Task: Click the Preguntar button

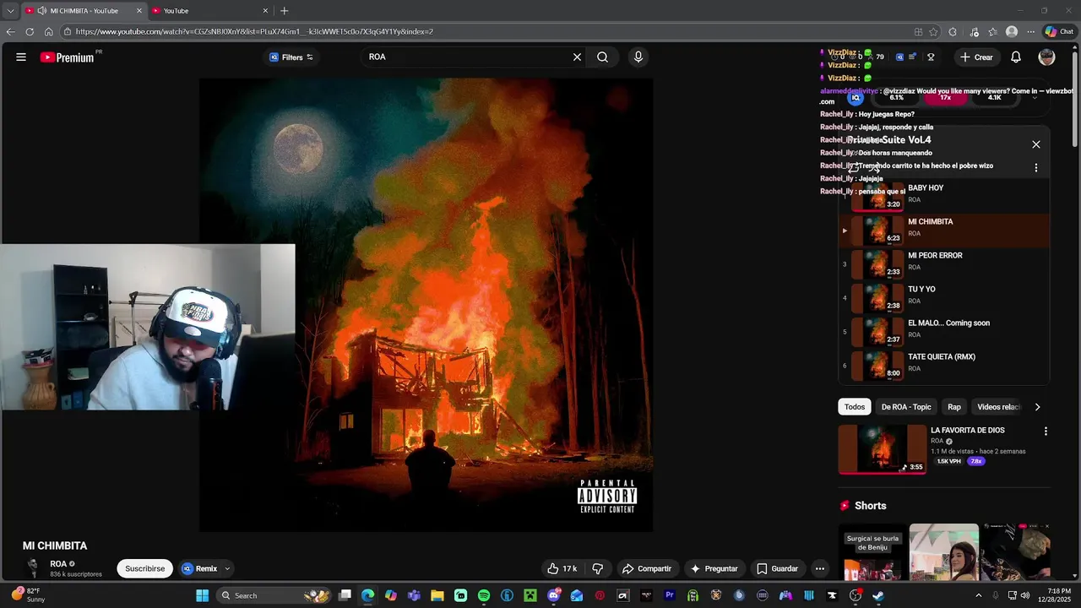Action: click(x=714, y=569)
